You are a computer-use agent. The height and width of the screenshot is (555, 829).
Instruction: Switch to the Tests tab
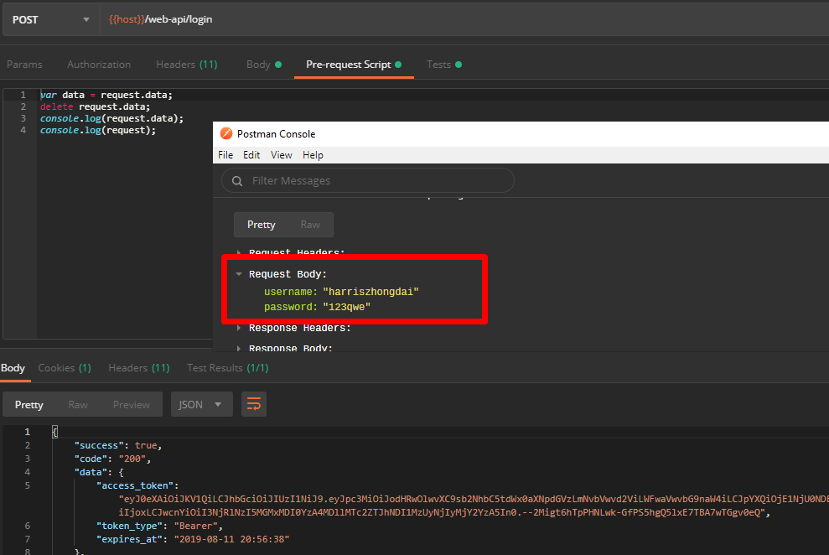(444, 65)
